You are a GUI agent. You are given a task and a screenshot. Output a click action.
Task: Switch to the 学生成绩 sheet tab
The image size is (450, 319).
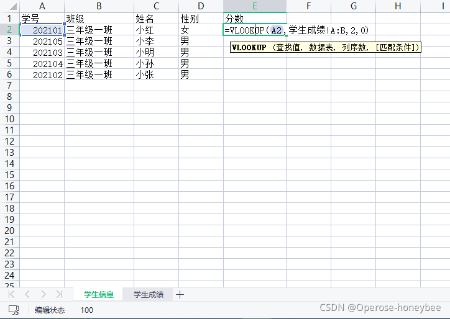(x=149, y=294)
